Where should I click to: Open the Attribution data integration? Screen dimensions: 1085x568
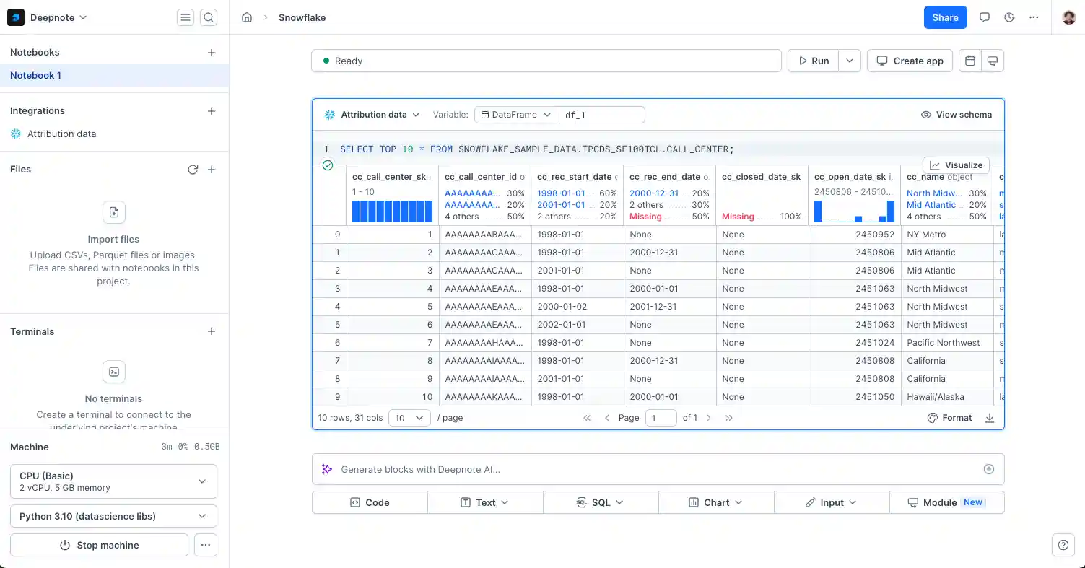click(61, 134)
